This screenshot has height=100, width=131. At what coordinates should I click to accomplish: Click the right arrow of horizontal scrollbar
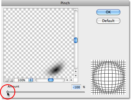(x=72, y=80)
